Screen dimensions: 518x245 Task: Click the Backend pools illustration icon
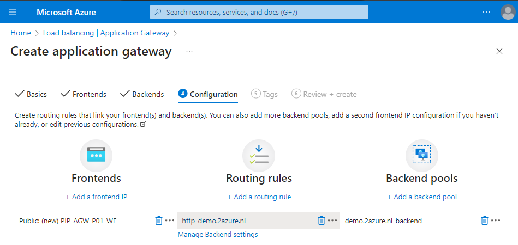[x=422, y=155]
